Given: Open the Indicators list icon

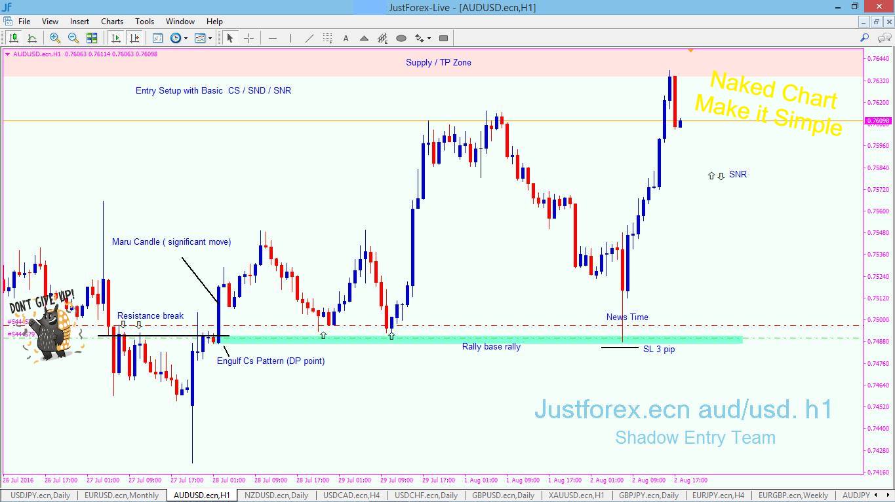Looking at the screenshot, I should tap(158, 37).
